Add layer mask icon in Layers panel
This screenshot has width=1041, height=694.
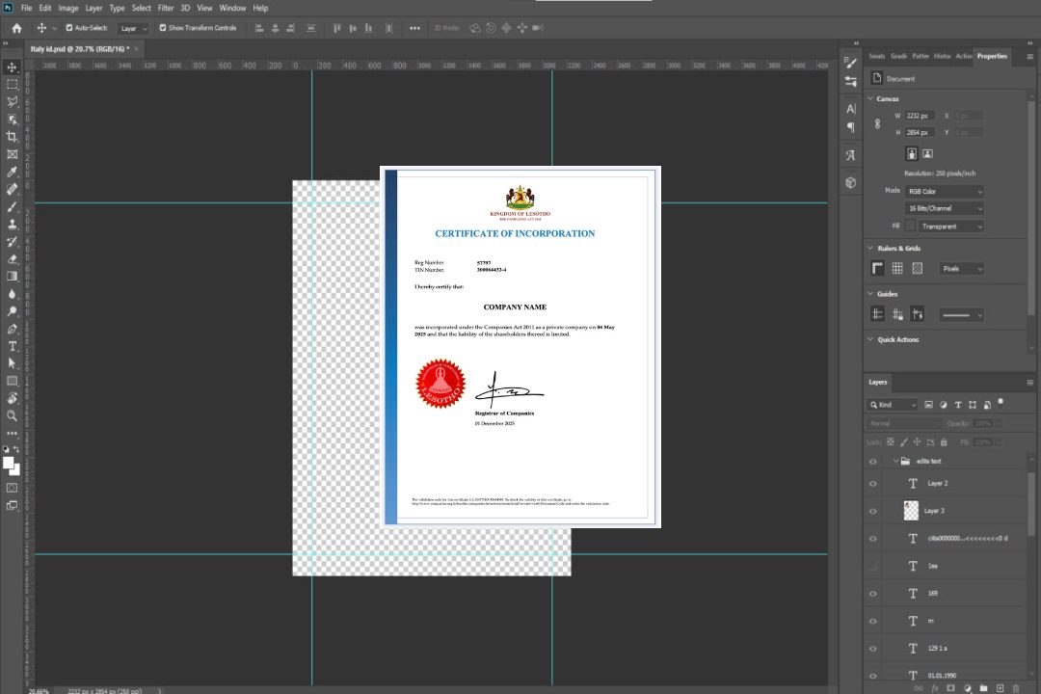point(950,688)
